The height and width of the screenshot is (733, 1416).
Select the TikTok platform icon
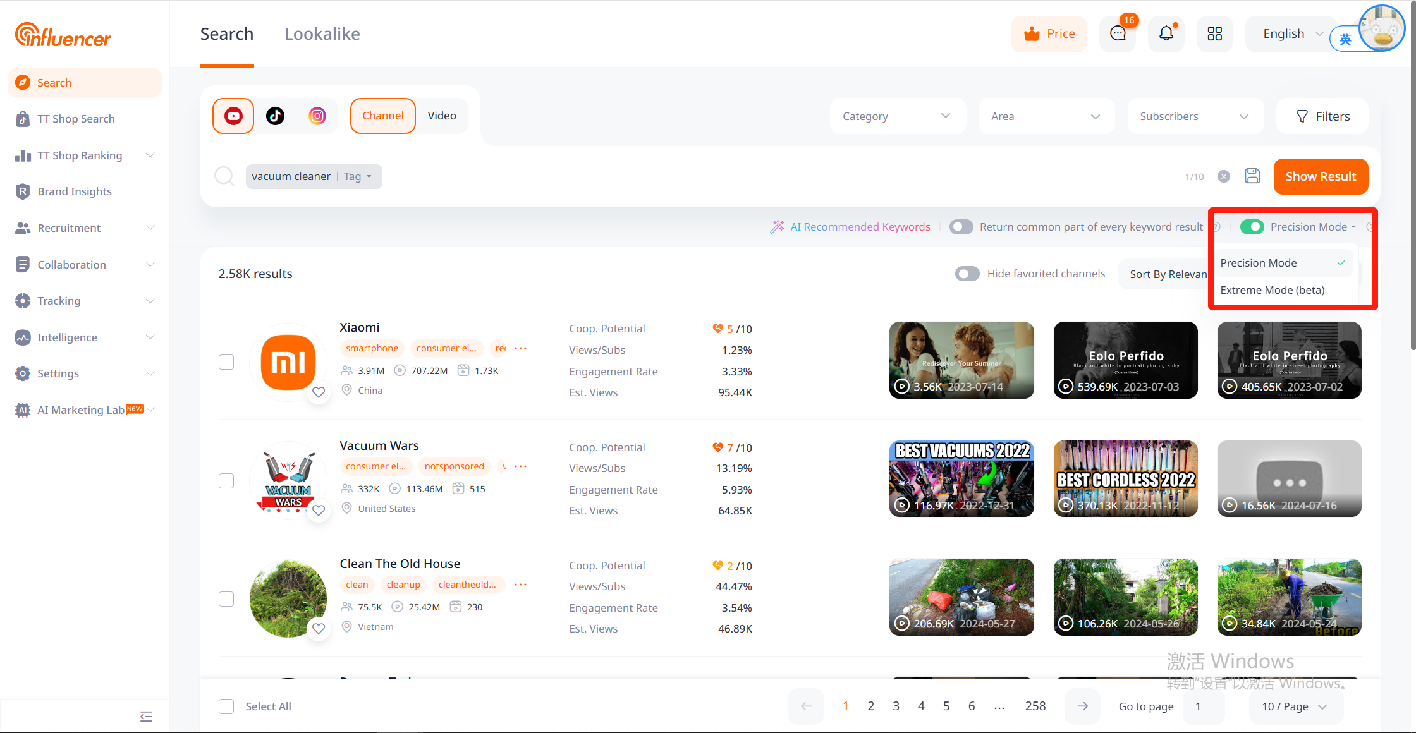coord(275,116)
